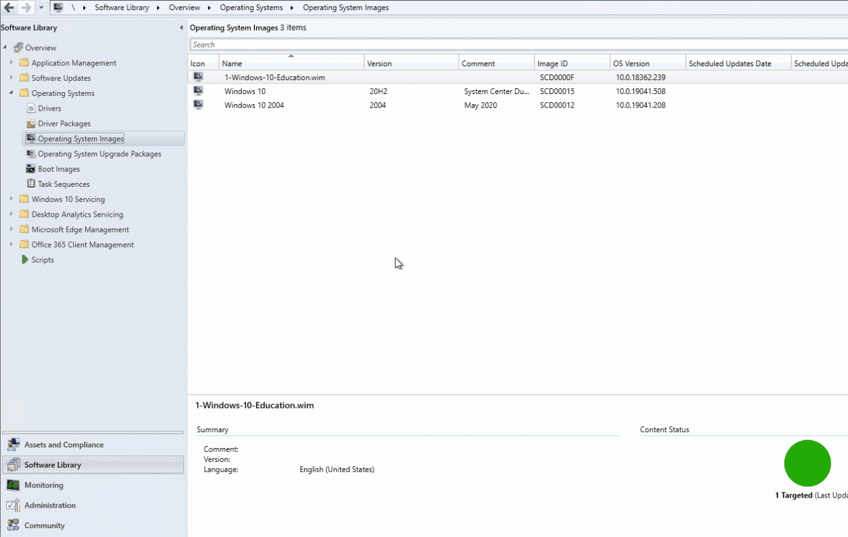Open the Assets and Compliance workspace icon

[x=13, y=444]
